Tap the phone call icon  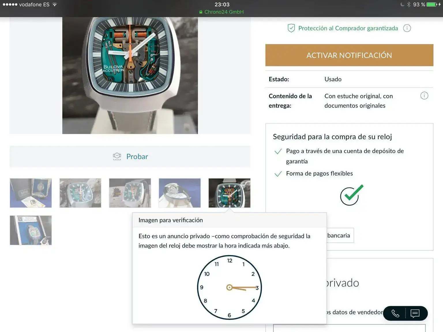pyautogui.click(x=395, y=313)
